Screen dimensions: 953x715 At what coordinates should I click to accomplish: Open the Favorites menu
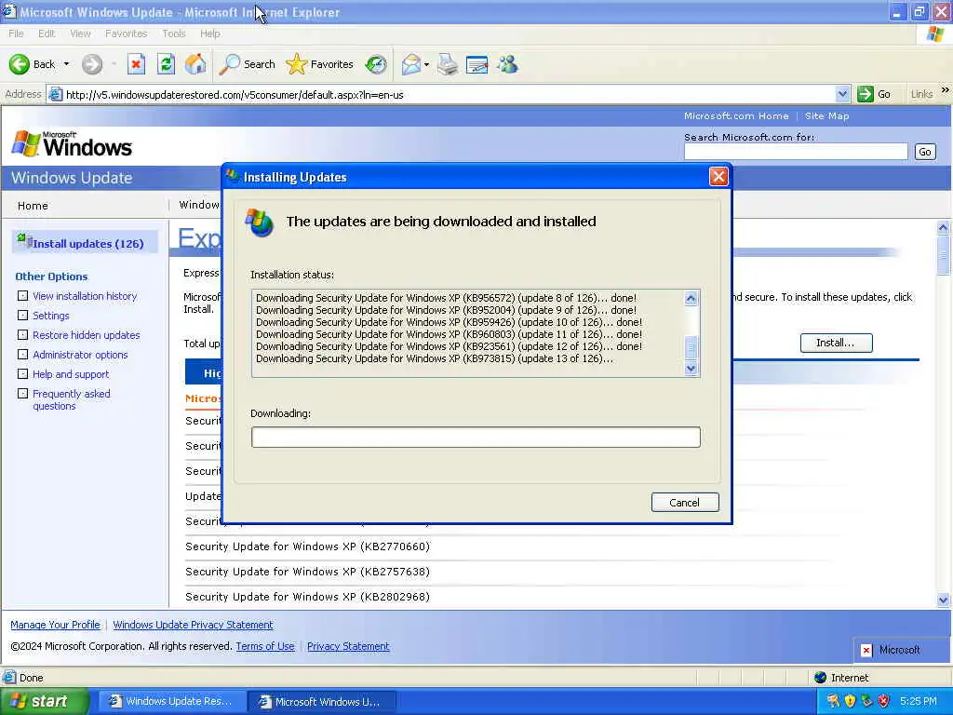click(x=126, y=34)
